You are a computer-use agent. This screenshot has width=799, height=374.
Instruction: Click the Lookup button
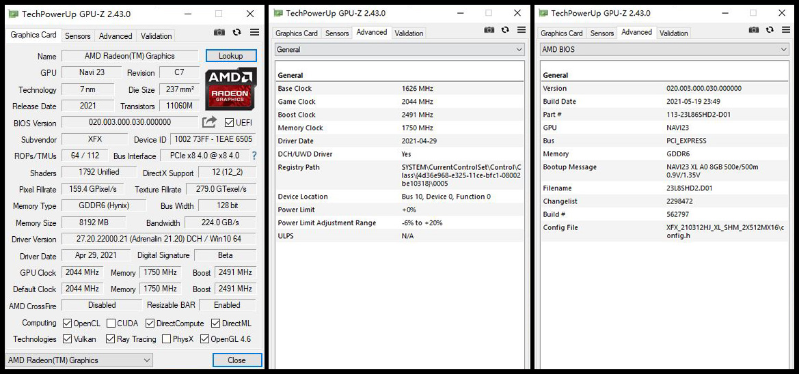231,56
